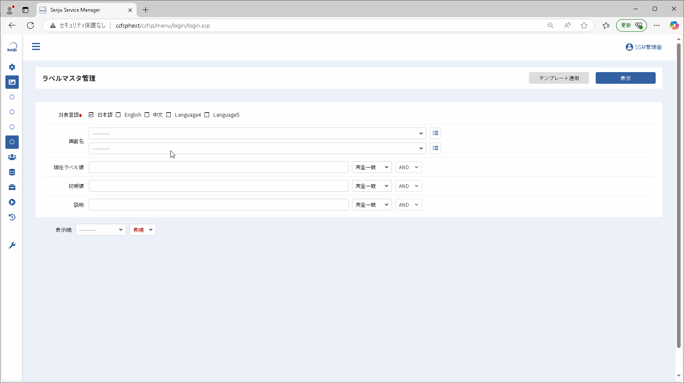Open 完全一致 dropdown for 説明 row
Viewport: 684px width, 383px height.
pos(372,205)
